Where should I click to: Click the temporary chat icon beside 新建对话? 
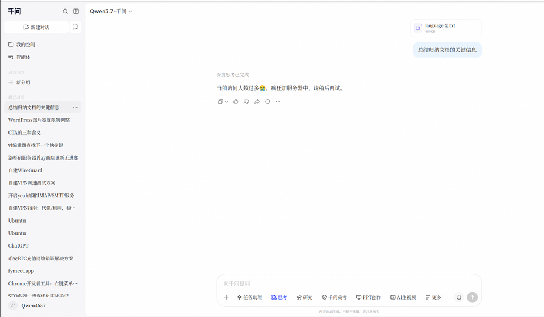point(75,27)
